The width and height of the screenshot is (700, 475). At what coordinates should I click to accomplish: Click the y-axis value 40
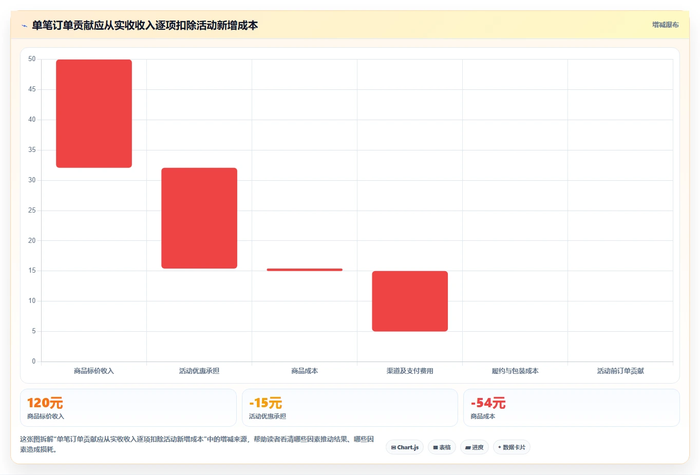click(32, 120)
